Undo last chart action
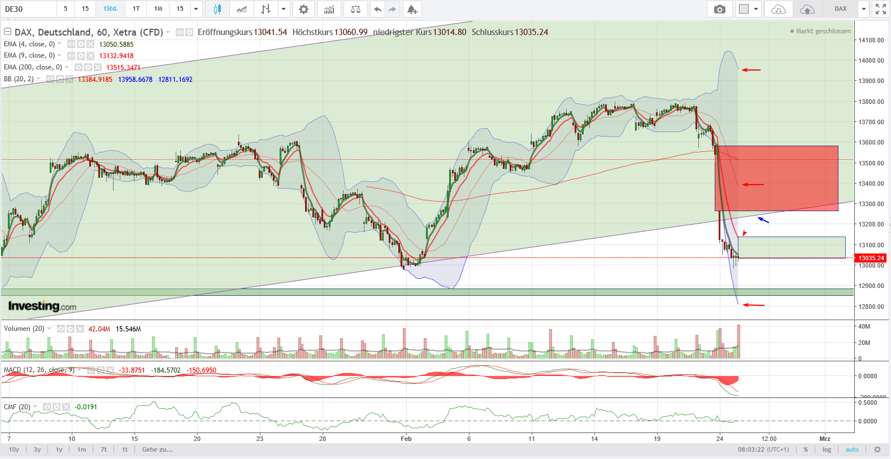Image resolution: width=891 pixels, height=459 pixels. [377, 9]
